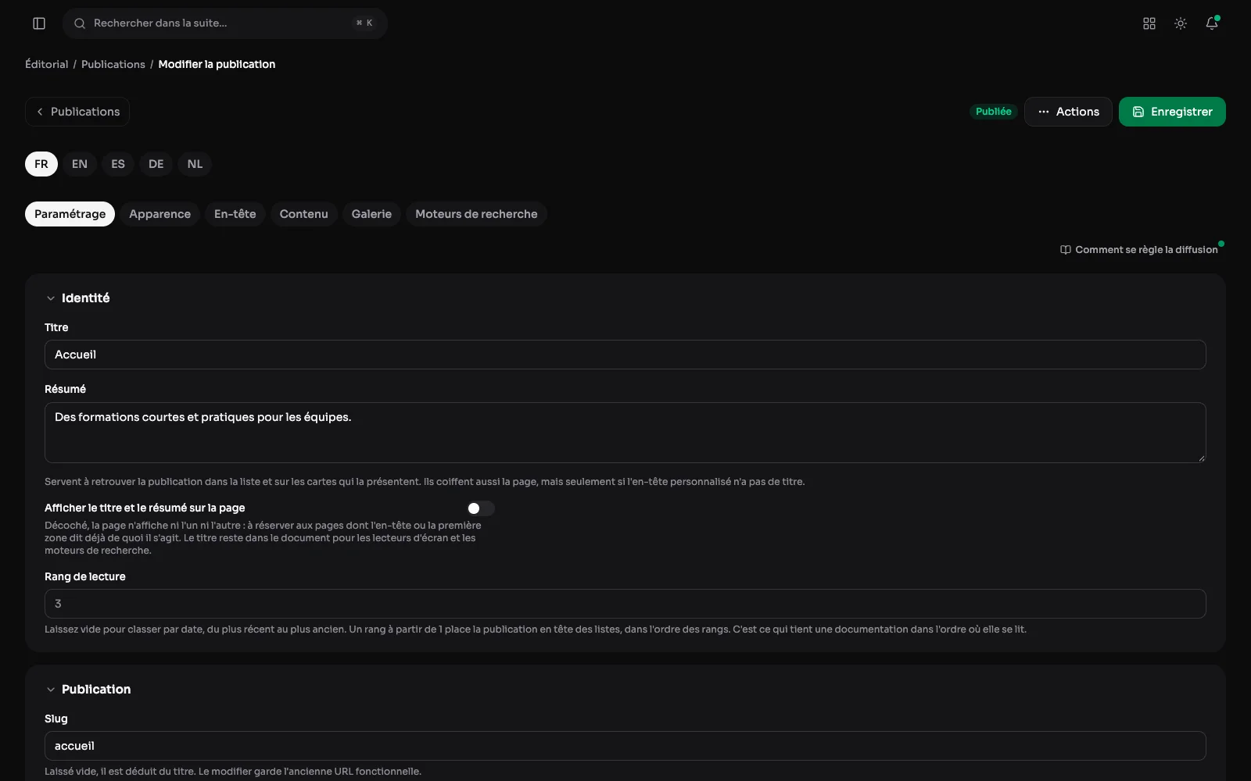Toggle title and summary display on page
This screenshot has height=781, width=1251.
(480, 508)
